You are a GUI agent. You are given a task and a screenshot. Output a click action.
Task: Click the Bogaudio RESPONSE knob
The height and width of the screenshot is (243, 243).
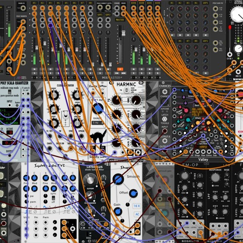215,178
